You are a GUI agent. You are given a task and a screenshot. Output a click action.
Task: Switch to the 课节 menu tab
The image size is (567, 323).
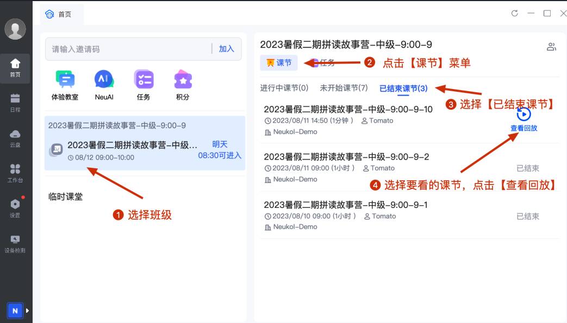279,63
